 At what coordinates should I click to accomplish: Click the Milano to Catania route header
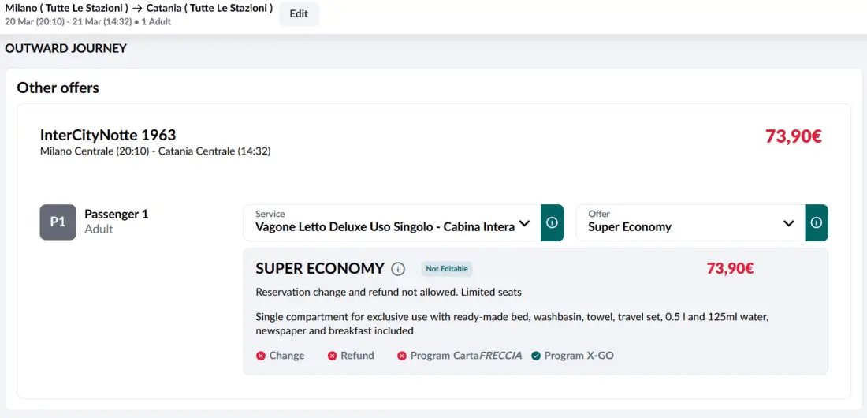139,8
